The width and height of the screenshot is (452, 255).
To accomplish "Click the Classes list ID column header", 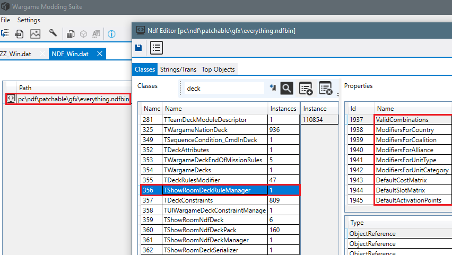I will pos(152,109).
